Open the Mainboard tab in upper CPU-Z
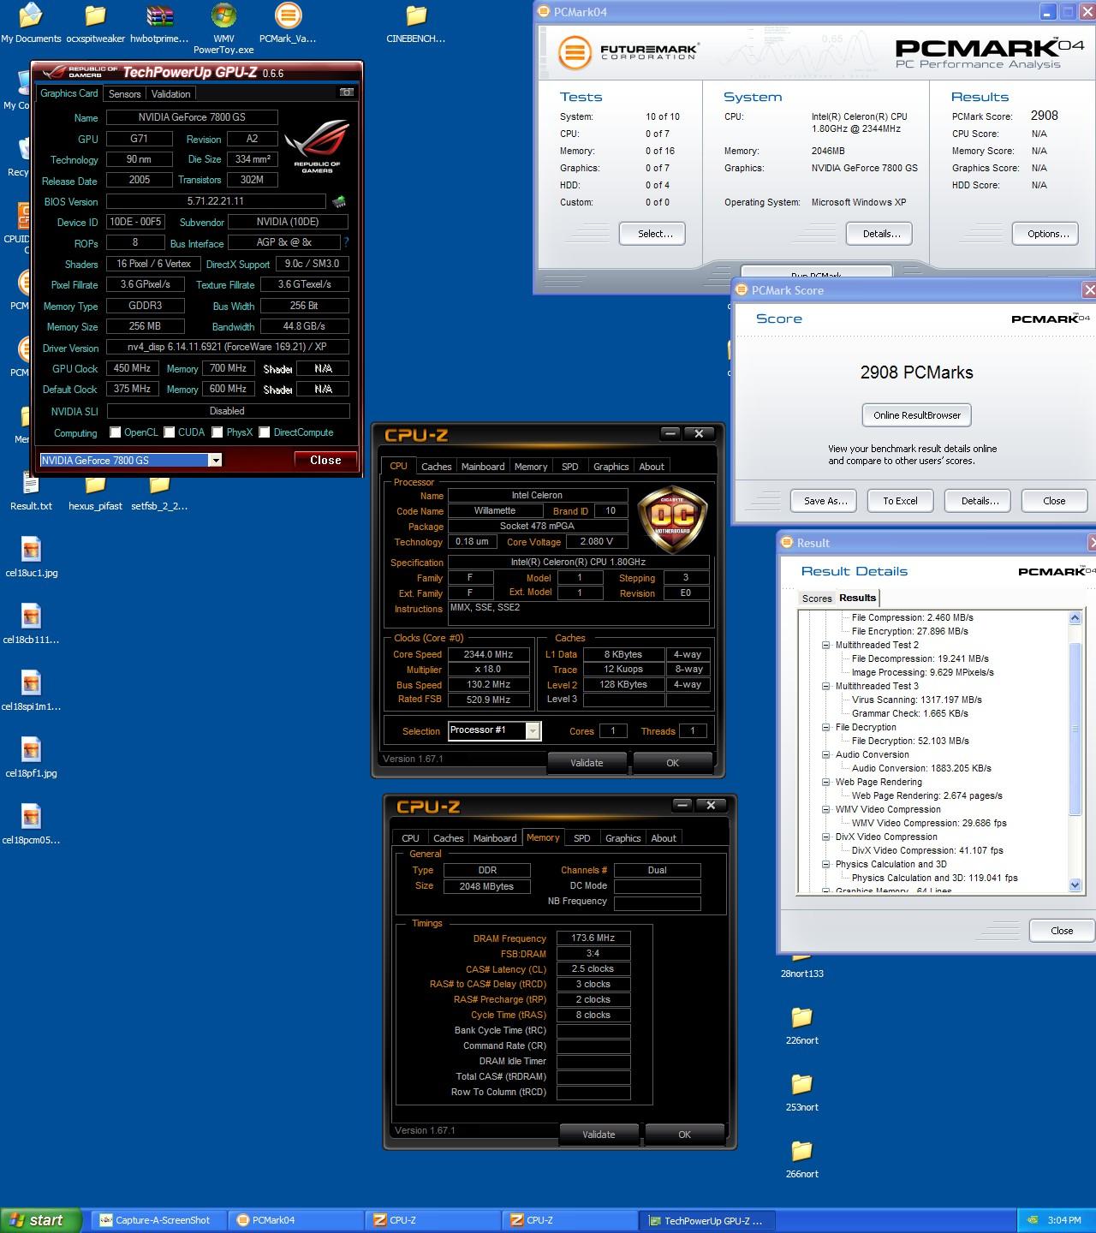The width and height of the screenshot is (1096, 1233). (x=483, y=467)
